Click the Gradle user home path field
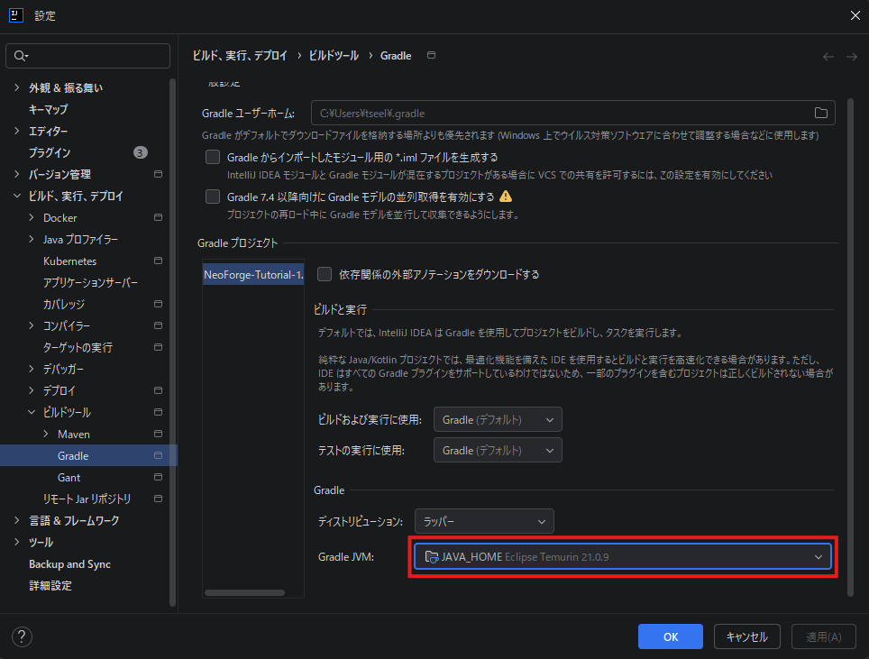Screen dimensions: 869x659 click(559, 114)
